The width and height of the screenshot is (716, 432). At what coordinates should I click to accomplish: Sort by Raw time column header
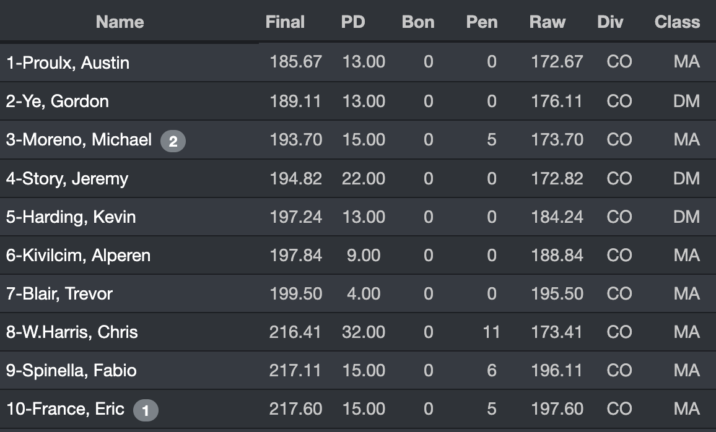coord(548,22)
